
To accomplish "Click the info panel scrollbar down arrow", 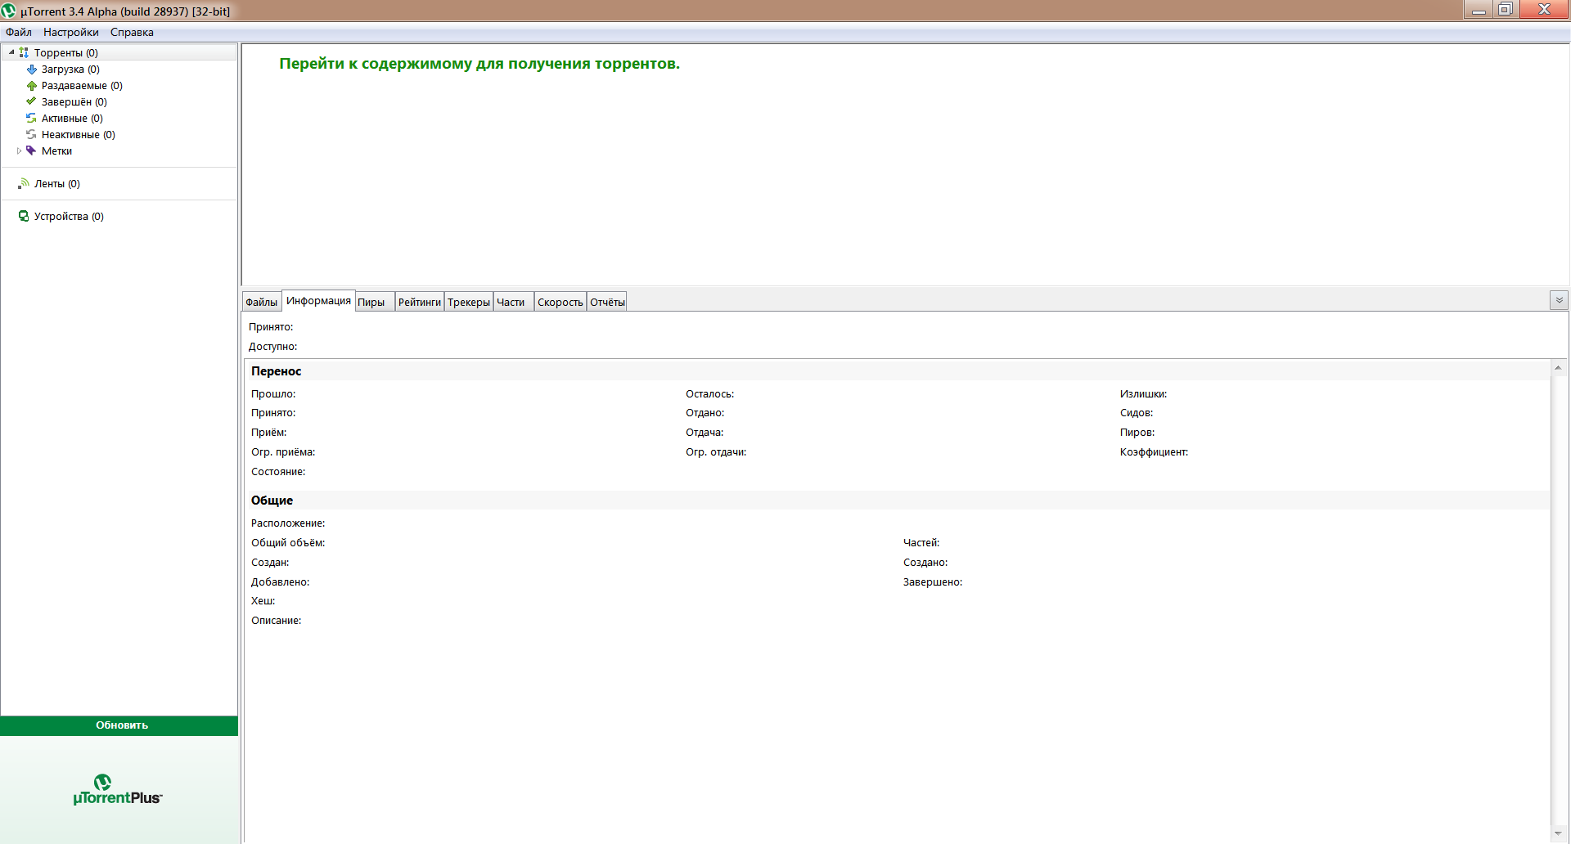I will [1558, 833].
